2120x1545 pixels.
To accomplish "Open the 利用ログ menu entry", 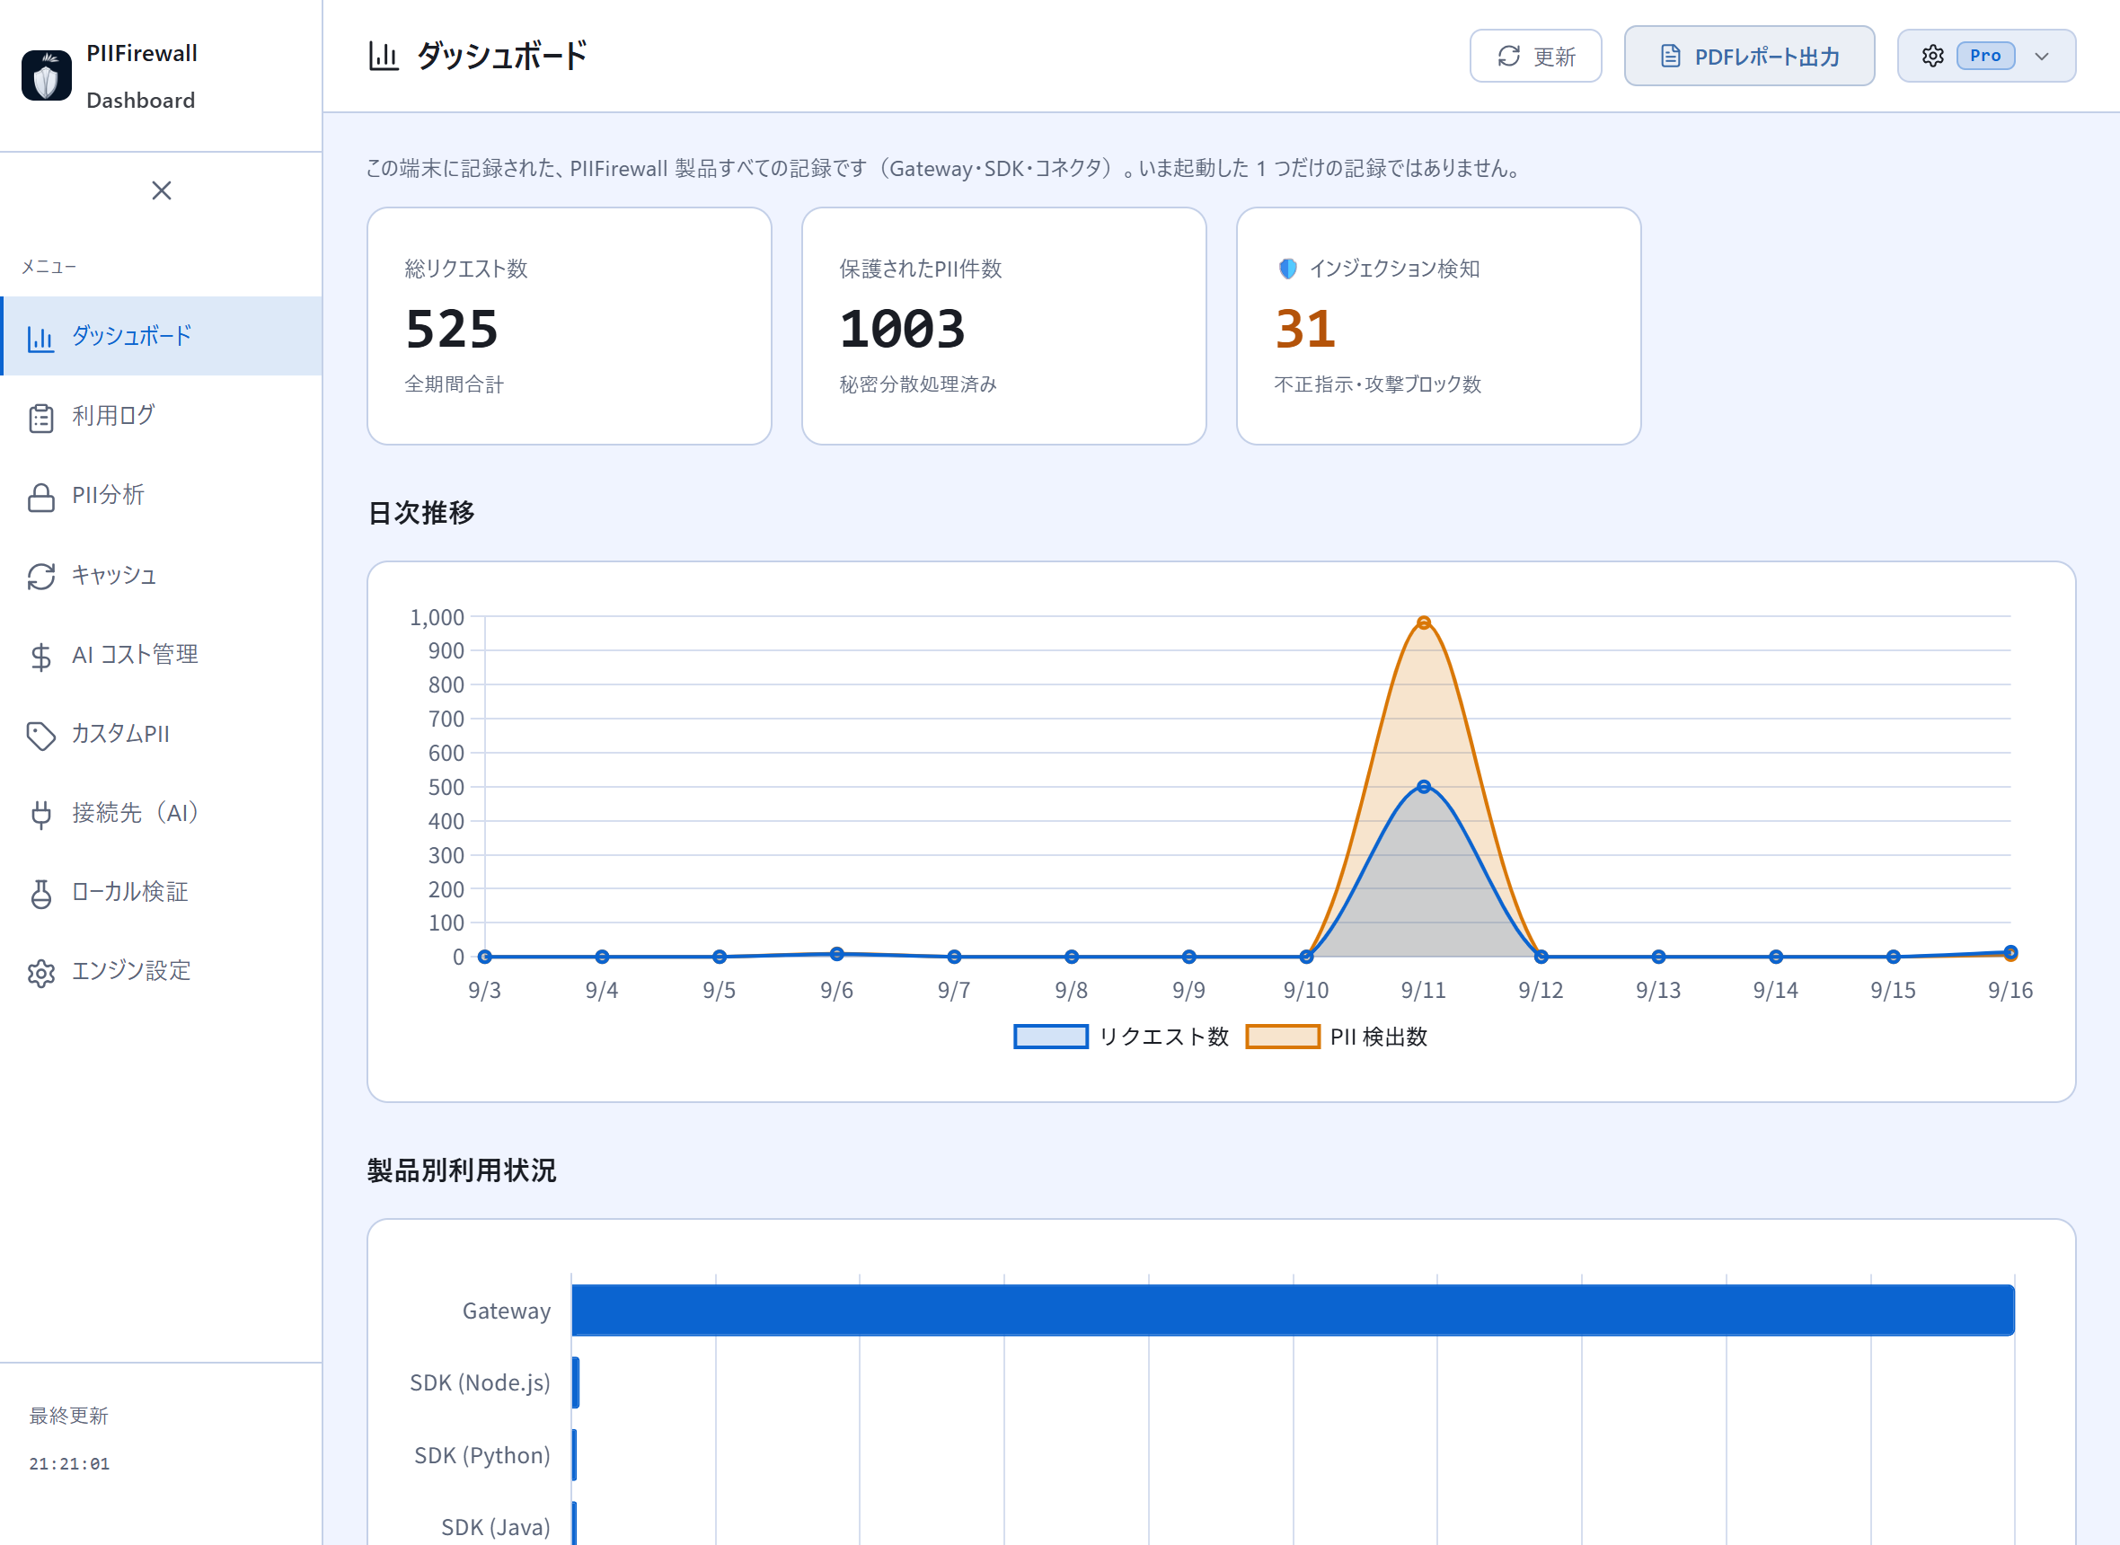I will tap(162, 416).
